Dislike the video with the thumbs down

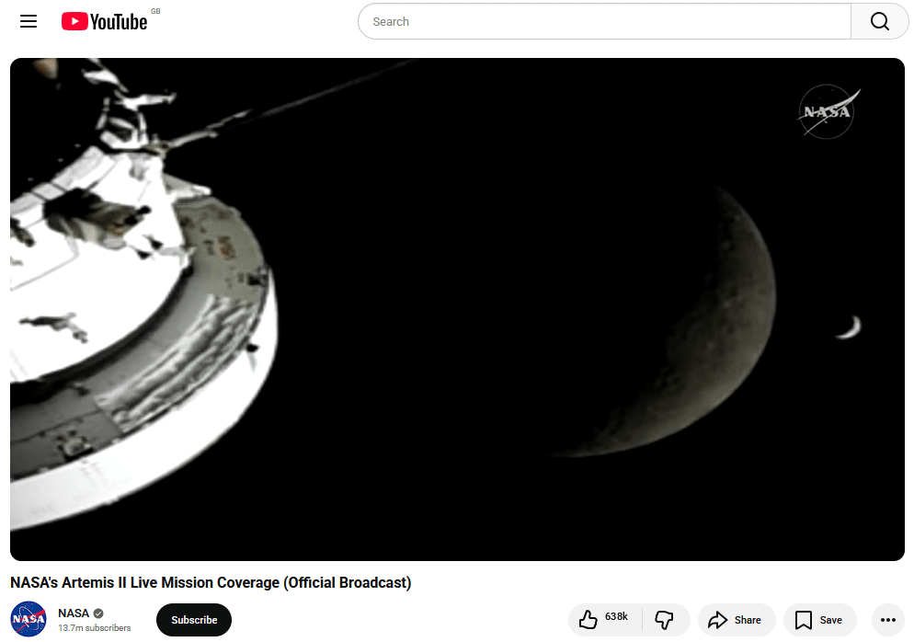664,620
